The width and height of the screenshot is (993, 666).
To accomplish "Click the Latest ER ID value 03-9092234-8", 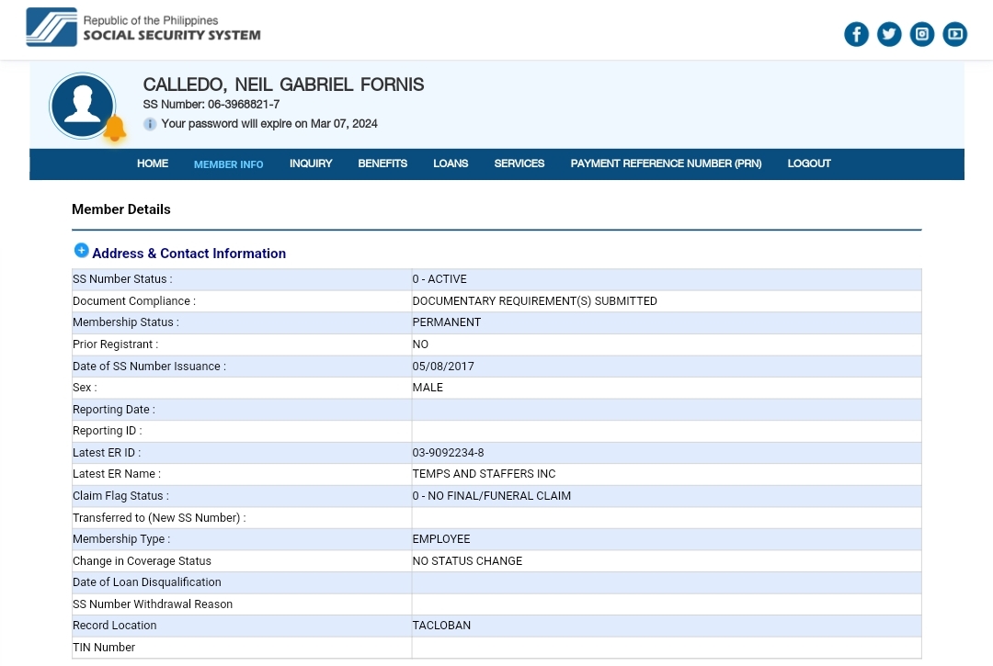I will coord(448,453).
